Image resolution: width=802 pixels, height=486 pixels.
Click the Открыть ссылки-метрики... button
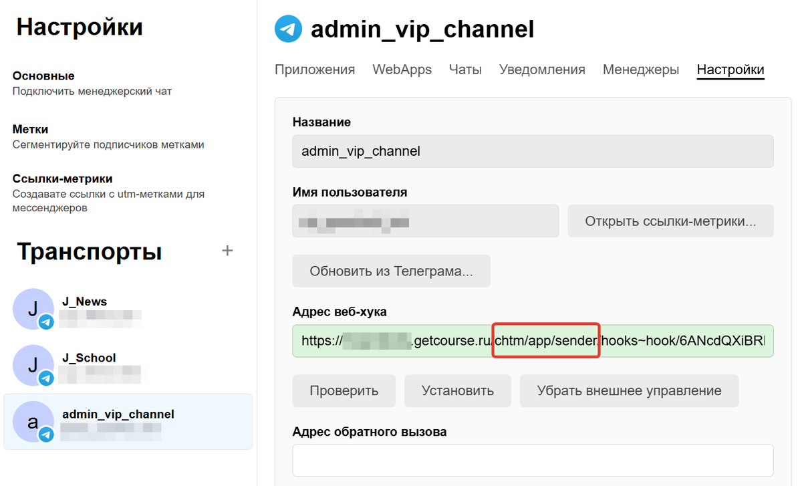(x=670, y=221)
